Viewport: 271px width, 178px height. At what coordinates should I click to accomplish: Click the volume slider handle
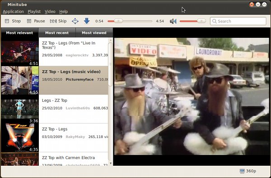tap(201, 21)
